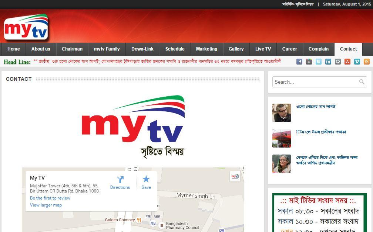This screenshot has width=373, height=232.
Task: Open the Live TV menu item
Action: coord(263,49)
